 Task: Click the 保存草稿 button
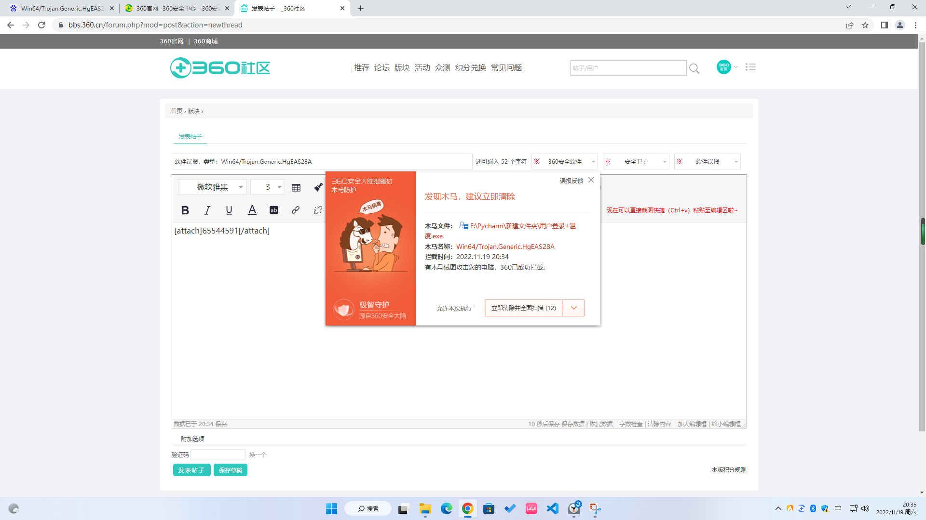pyautogui.click(x=231, y=470)
